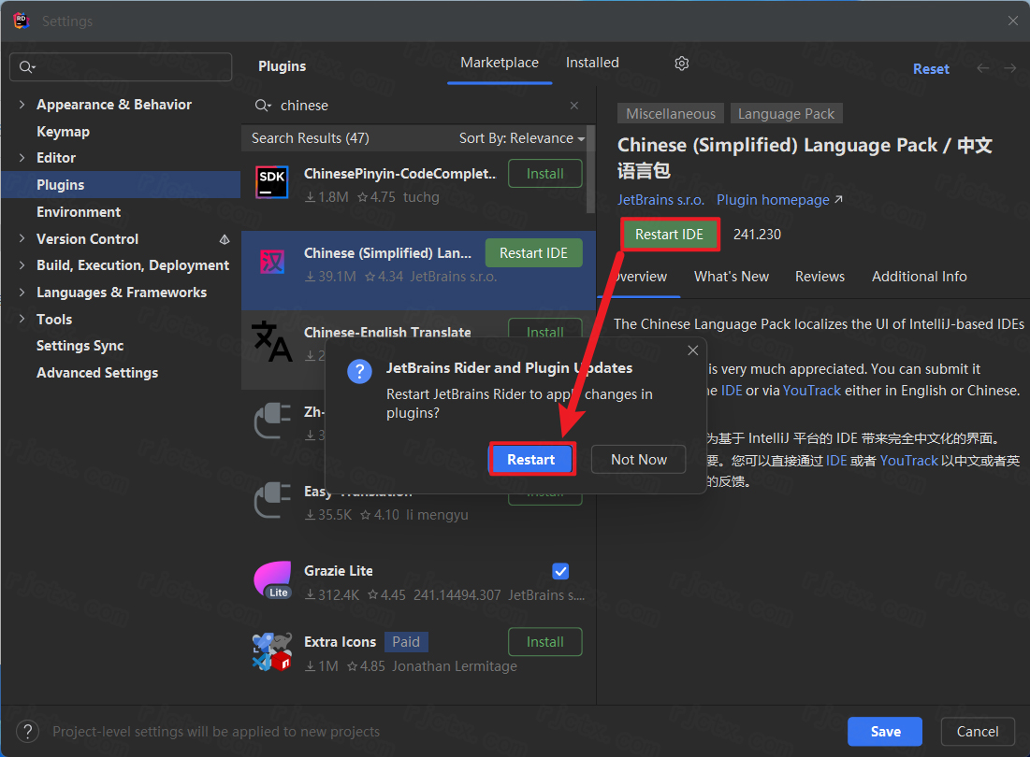Select Plugins in settings tree
Viewport: 1030px width, 757px height.
coord(121,185)
